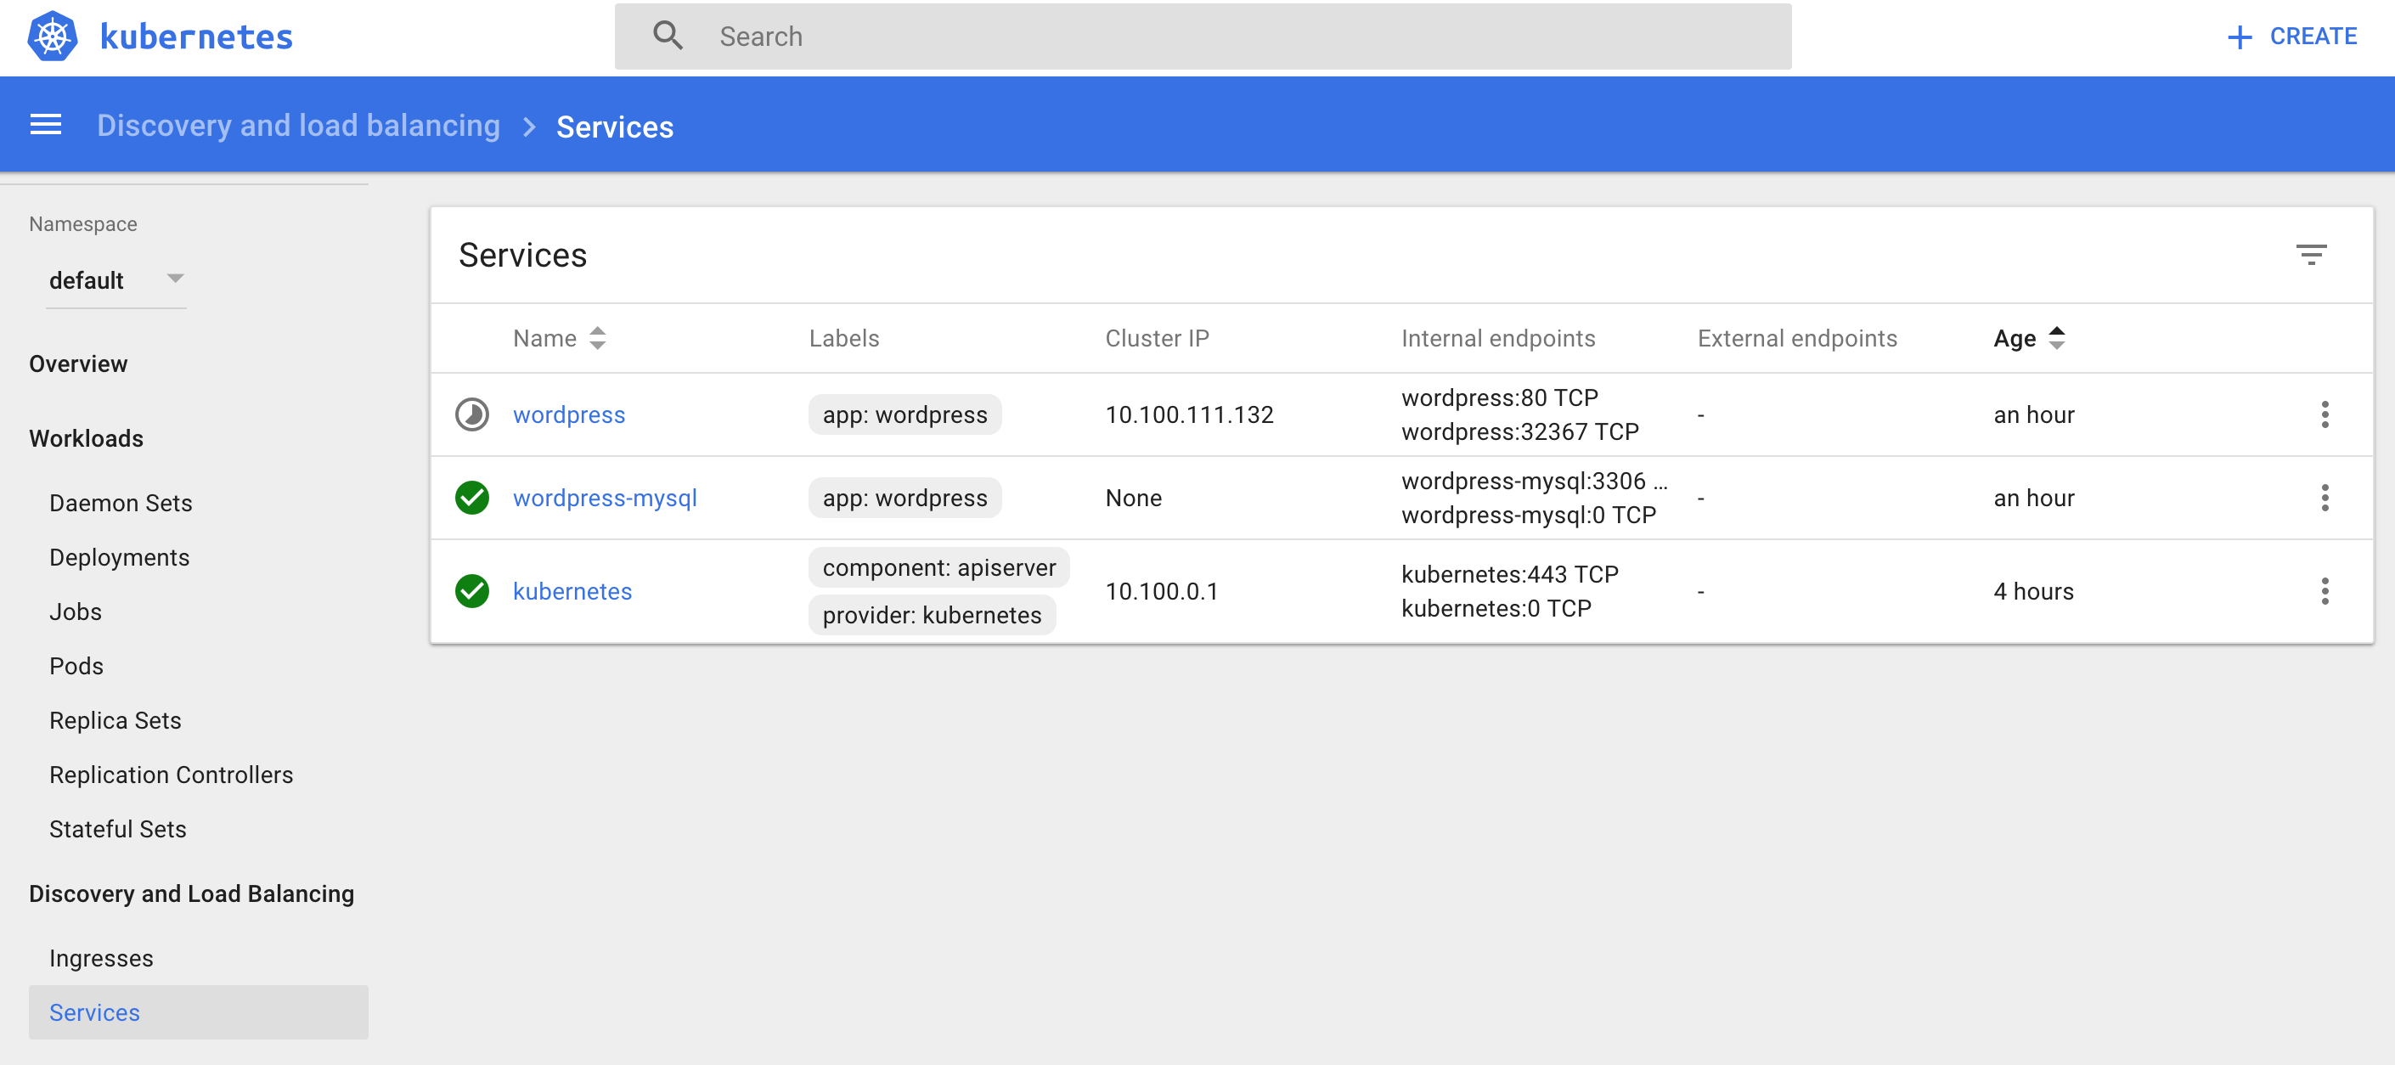
Task: Click app: wordpress label in wordpress row
Action: 904,414
